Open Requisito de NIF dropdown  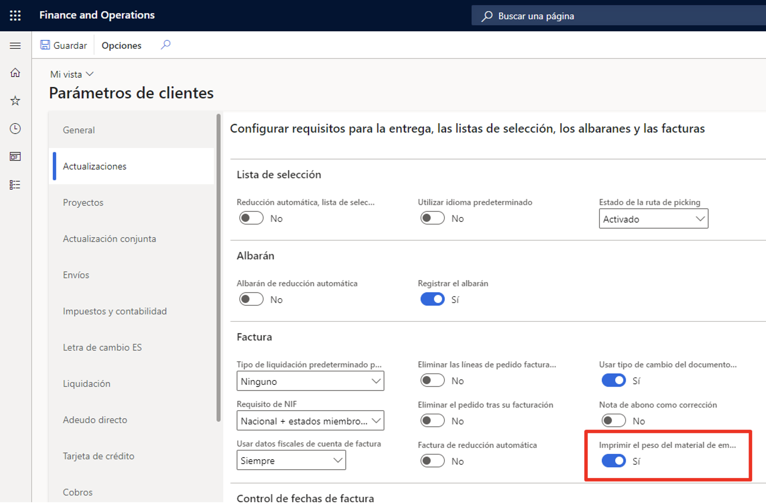pyautogui.click(x=310, y=421)
